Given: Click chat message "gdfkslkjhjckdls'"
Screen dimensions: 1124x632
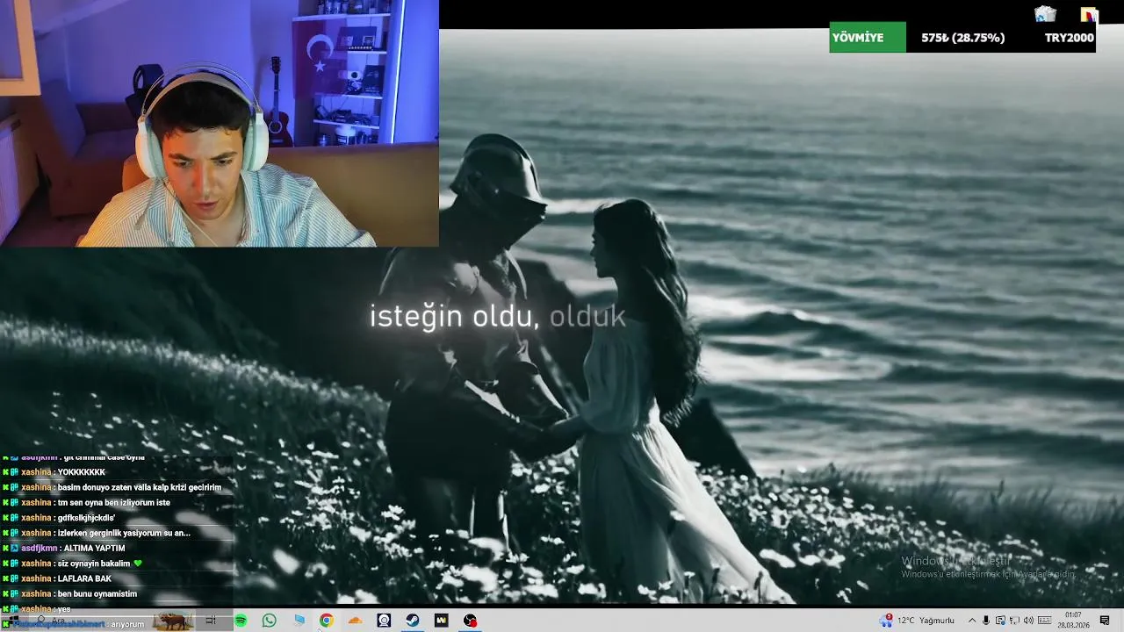Looking at the screenshot, I should [x=86, y=518].
